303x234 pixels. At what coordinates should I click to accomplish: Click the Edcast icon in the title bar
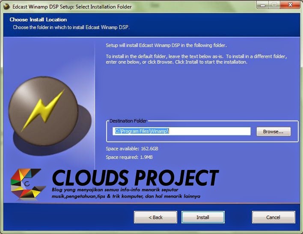[6, 6]
